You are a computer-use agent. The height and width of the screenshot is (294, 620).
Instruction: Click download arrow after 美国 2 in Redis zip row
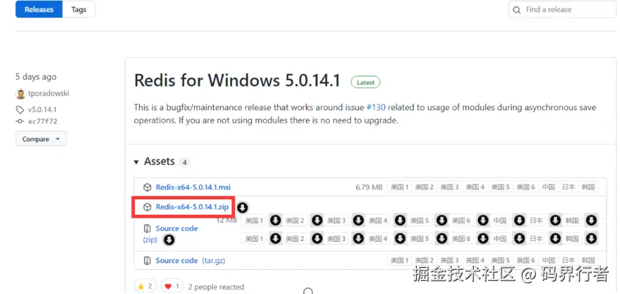click(x=317, y=220)
